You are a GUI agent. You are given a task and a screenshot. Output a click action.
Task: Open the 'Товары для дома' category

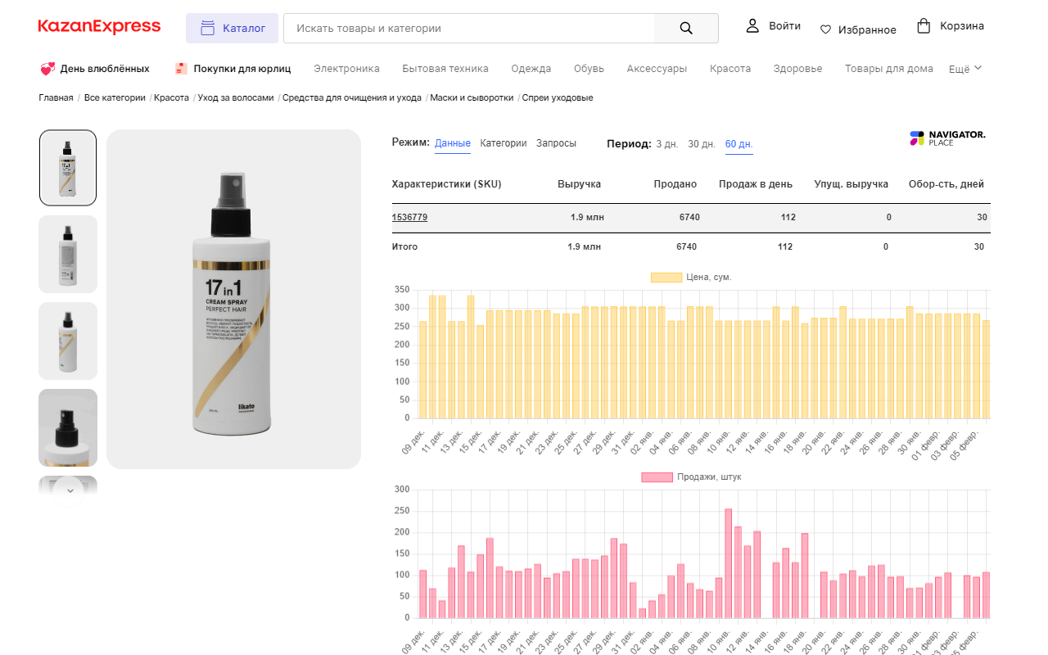(x=889, y=69)
